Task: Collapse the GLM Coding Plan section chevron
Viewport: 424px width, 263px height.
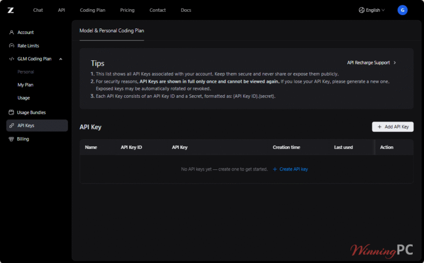Action: pos(61,59)
